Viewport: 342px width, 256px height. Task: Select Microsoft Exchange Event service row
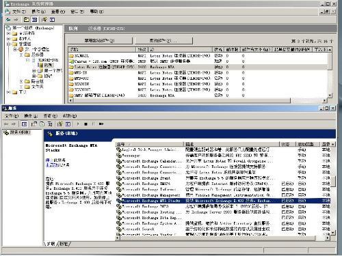223,178
